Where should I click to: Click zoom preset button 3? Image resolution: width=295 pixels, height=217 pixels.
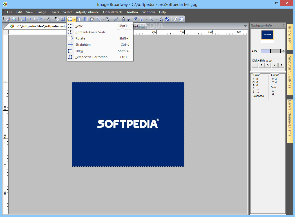(268, 65)
